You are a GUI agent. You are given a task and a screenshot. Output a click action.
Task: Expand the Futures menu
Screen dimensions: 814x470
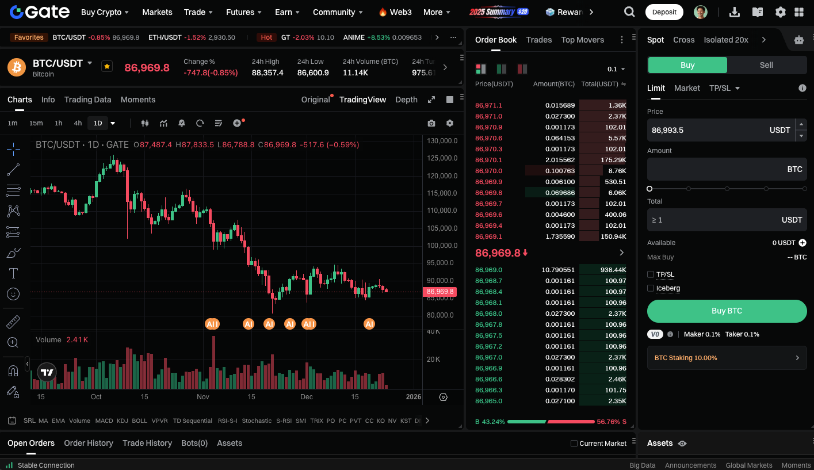click(244, 12)
